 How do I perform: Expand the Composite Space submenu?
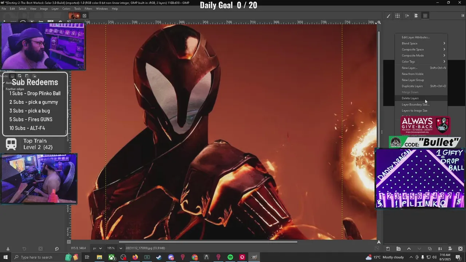(421, 49)
